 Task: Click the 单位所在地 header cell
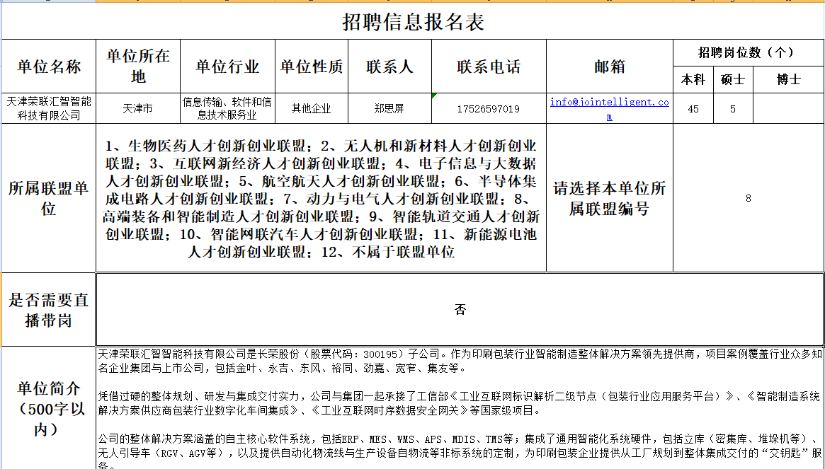138,66
